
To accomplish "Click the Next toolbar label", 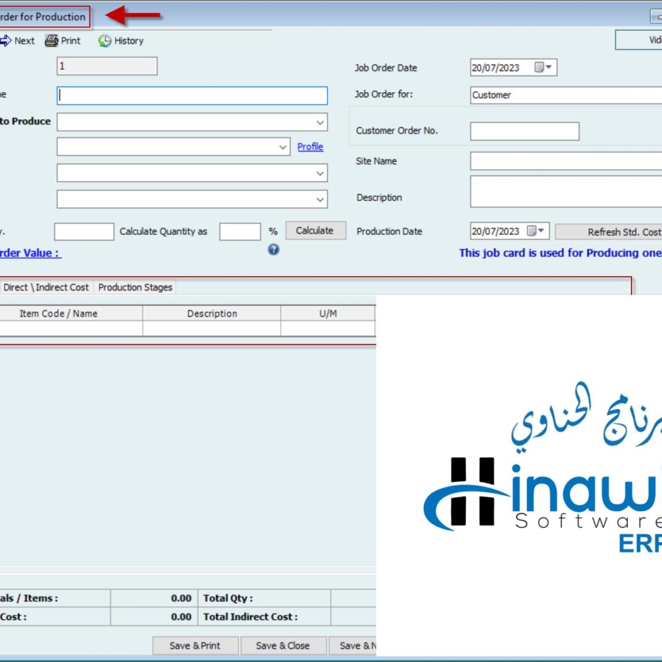I will point(24,40).
